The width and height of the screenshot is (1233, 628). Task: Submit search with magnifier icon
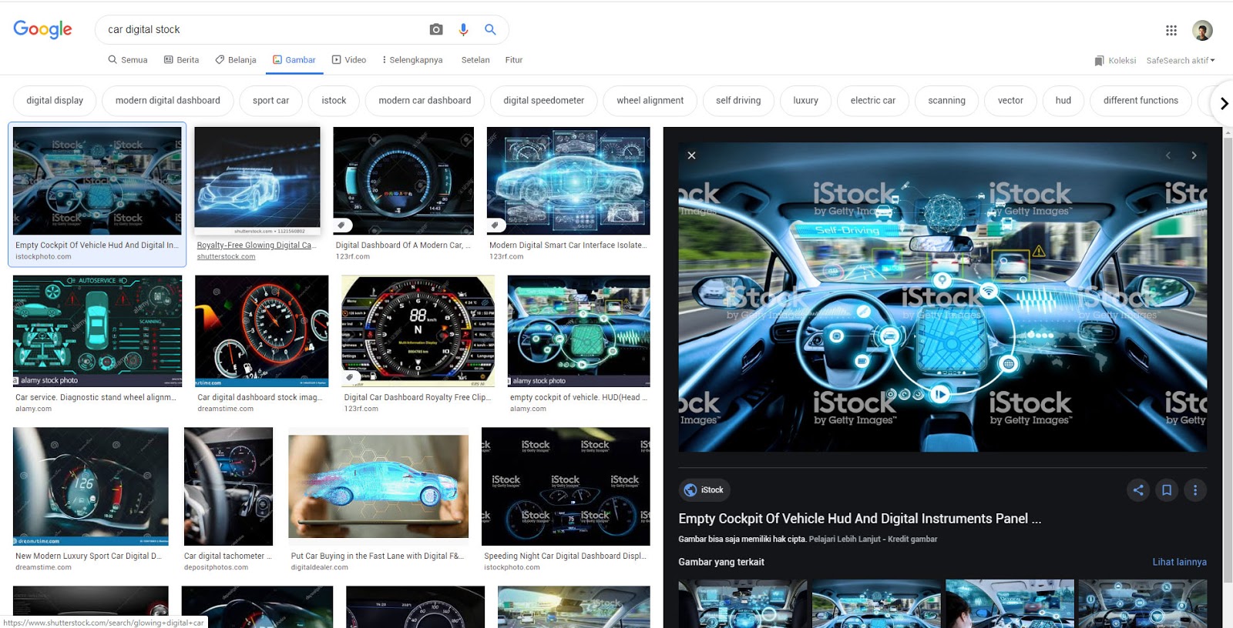click(490, 29)
